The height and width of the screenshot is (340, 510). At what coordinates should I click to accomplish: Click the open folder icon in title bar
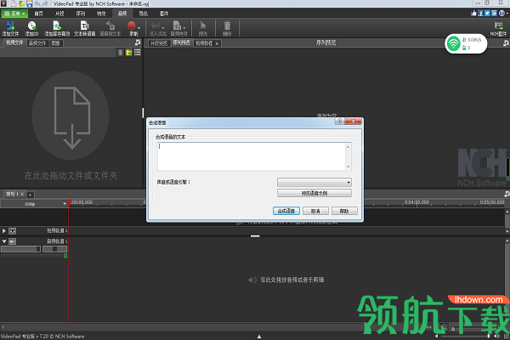pyautogui.click(x=22, y=3)
